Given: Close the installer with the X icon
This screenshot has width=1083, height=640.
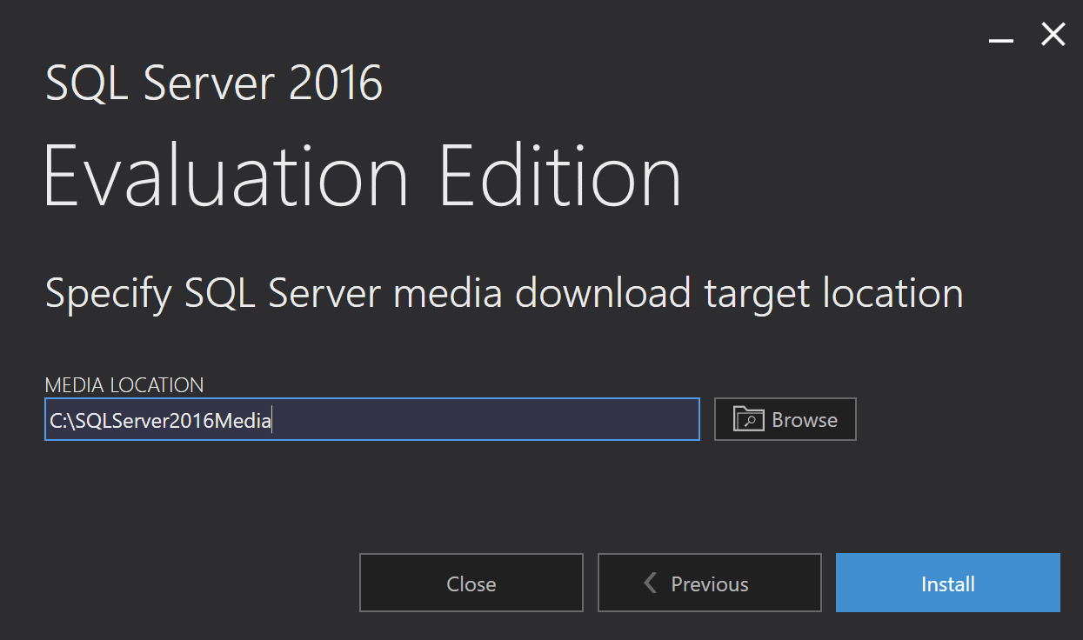Looking at the screenshot, I should 1053,35.
